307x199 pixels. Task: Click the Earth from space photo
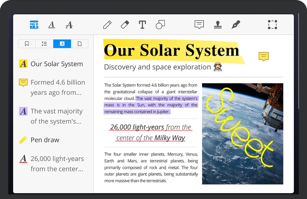[242, 133]
